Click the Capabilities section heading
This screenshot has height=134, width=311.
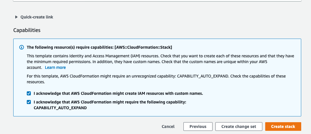[x=27, y=30]
